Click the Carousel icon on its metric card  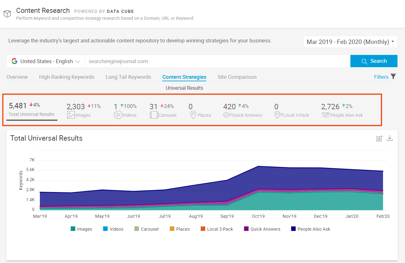pos(154,115)
